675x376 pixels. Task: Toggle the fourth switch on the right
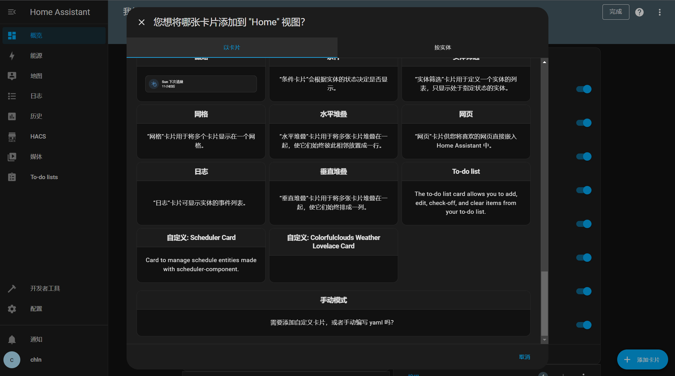[x=584, y=190]
